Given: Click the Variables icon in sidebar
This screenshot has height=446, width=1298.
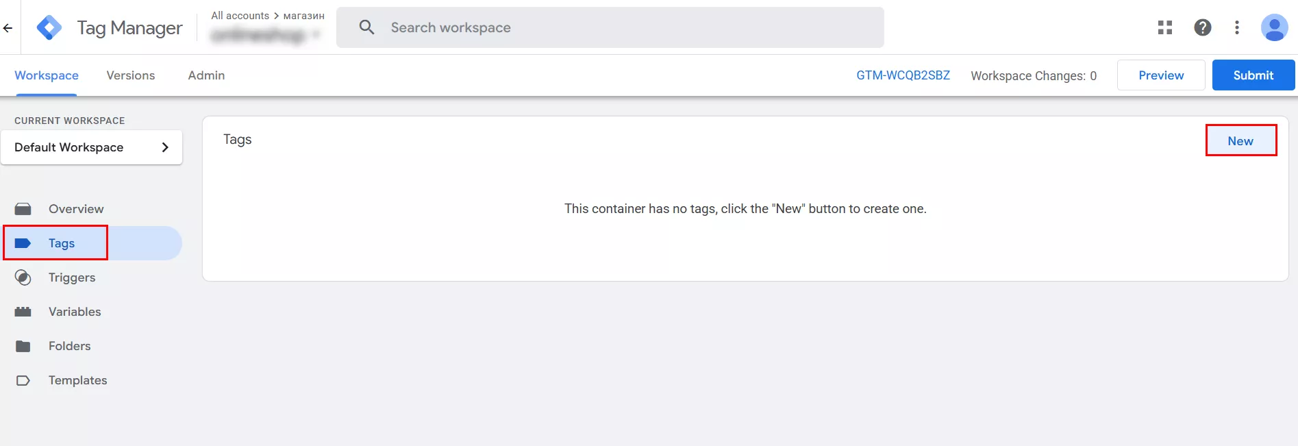Looking at the screenshot, I should (23, 312).
